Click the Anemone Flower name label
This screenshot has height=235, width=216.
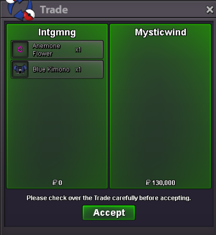point(46,49)
